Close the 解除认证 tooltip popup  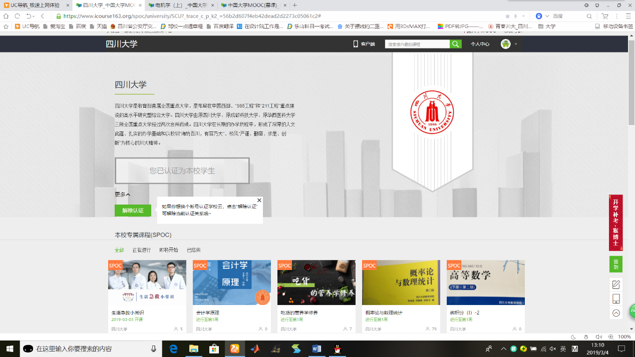(259, 200)
